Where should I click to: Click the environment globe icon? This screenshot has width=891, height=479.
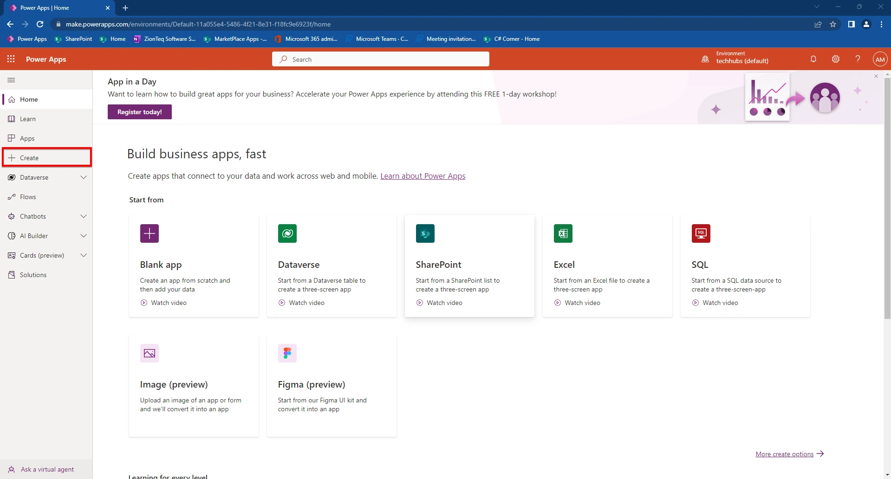[x=705, y=59]
